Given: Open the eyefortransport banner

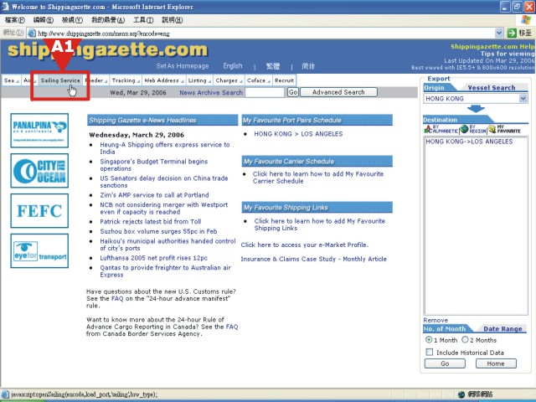Looking at the screenshot, I should coord(39,251).
